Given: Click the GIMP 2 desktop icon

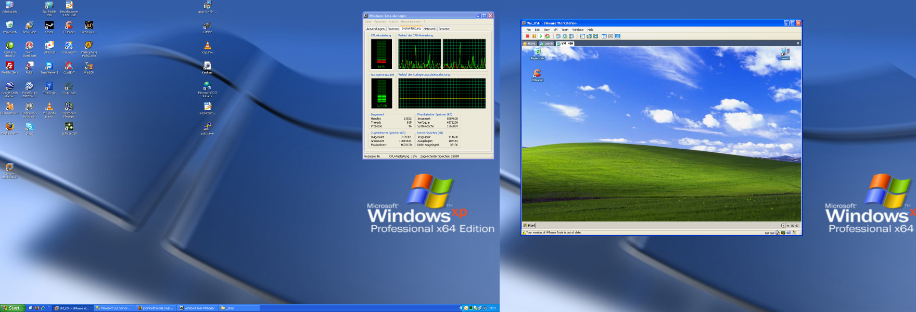Looking at the screenshot, I should (207, 28).
